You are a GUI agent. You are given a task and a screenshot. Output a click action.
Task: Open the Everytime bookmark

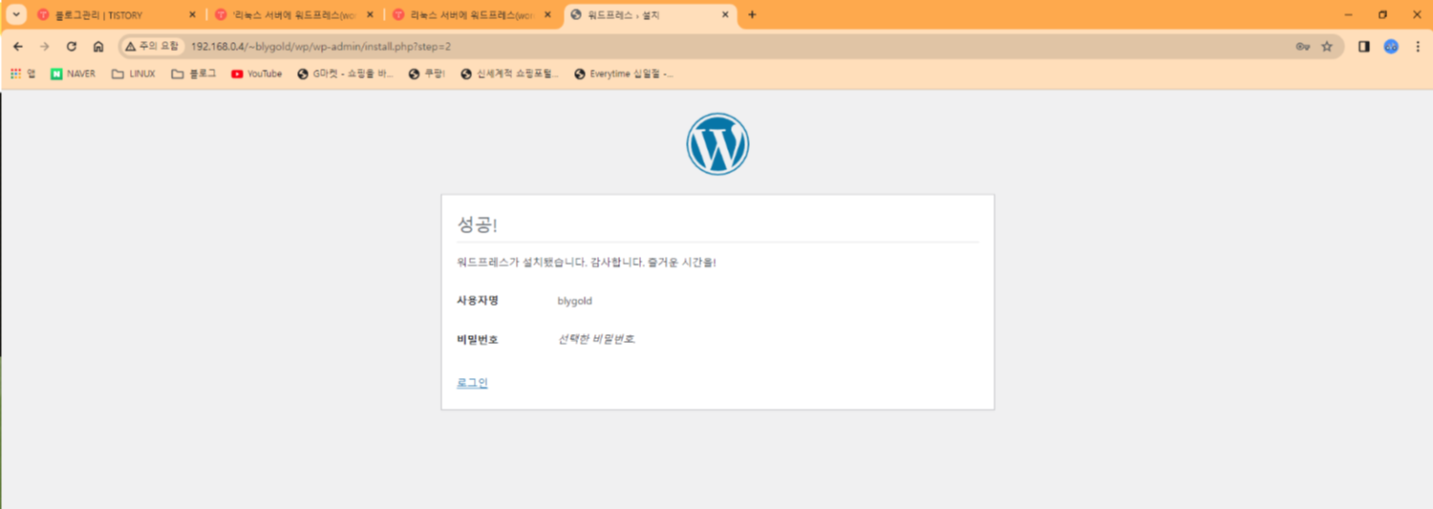623,74
